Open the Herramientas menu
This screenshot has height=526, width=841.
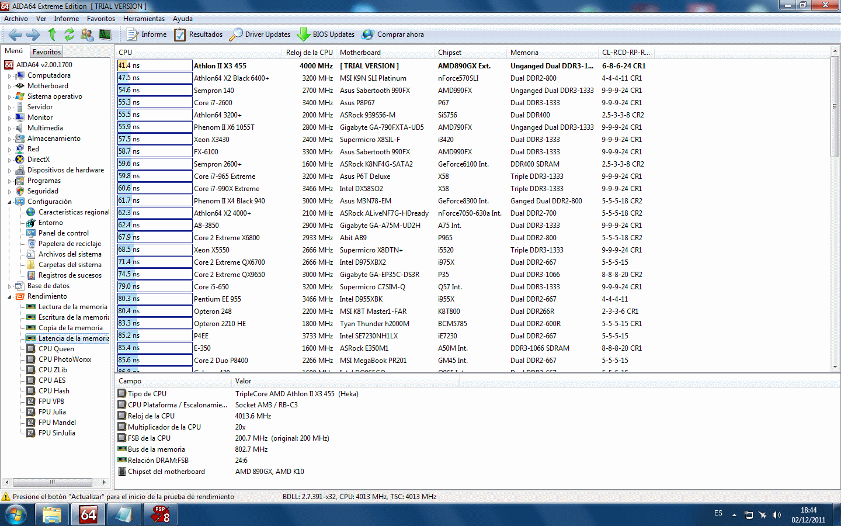point(144,19)
